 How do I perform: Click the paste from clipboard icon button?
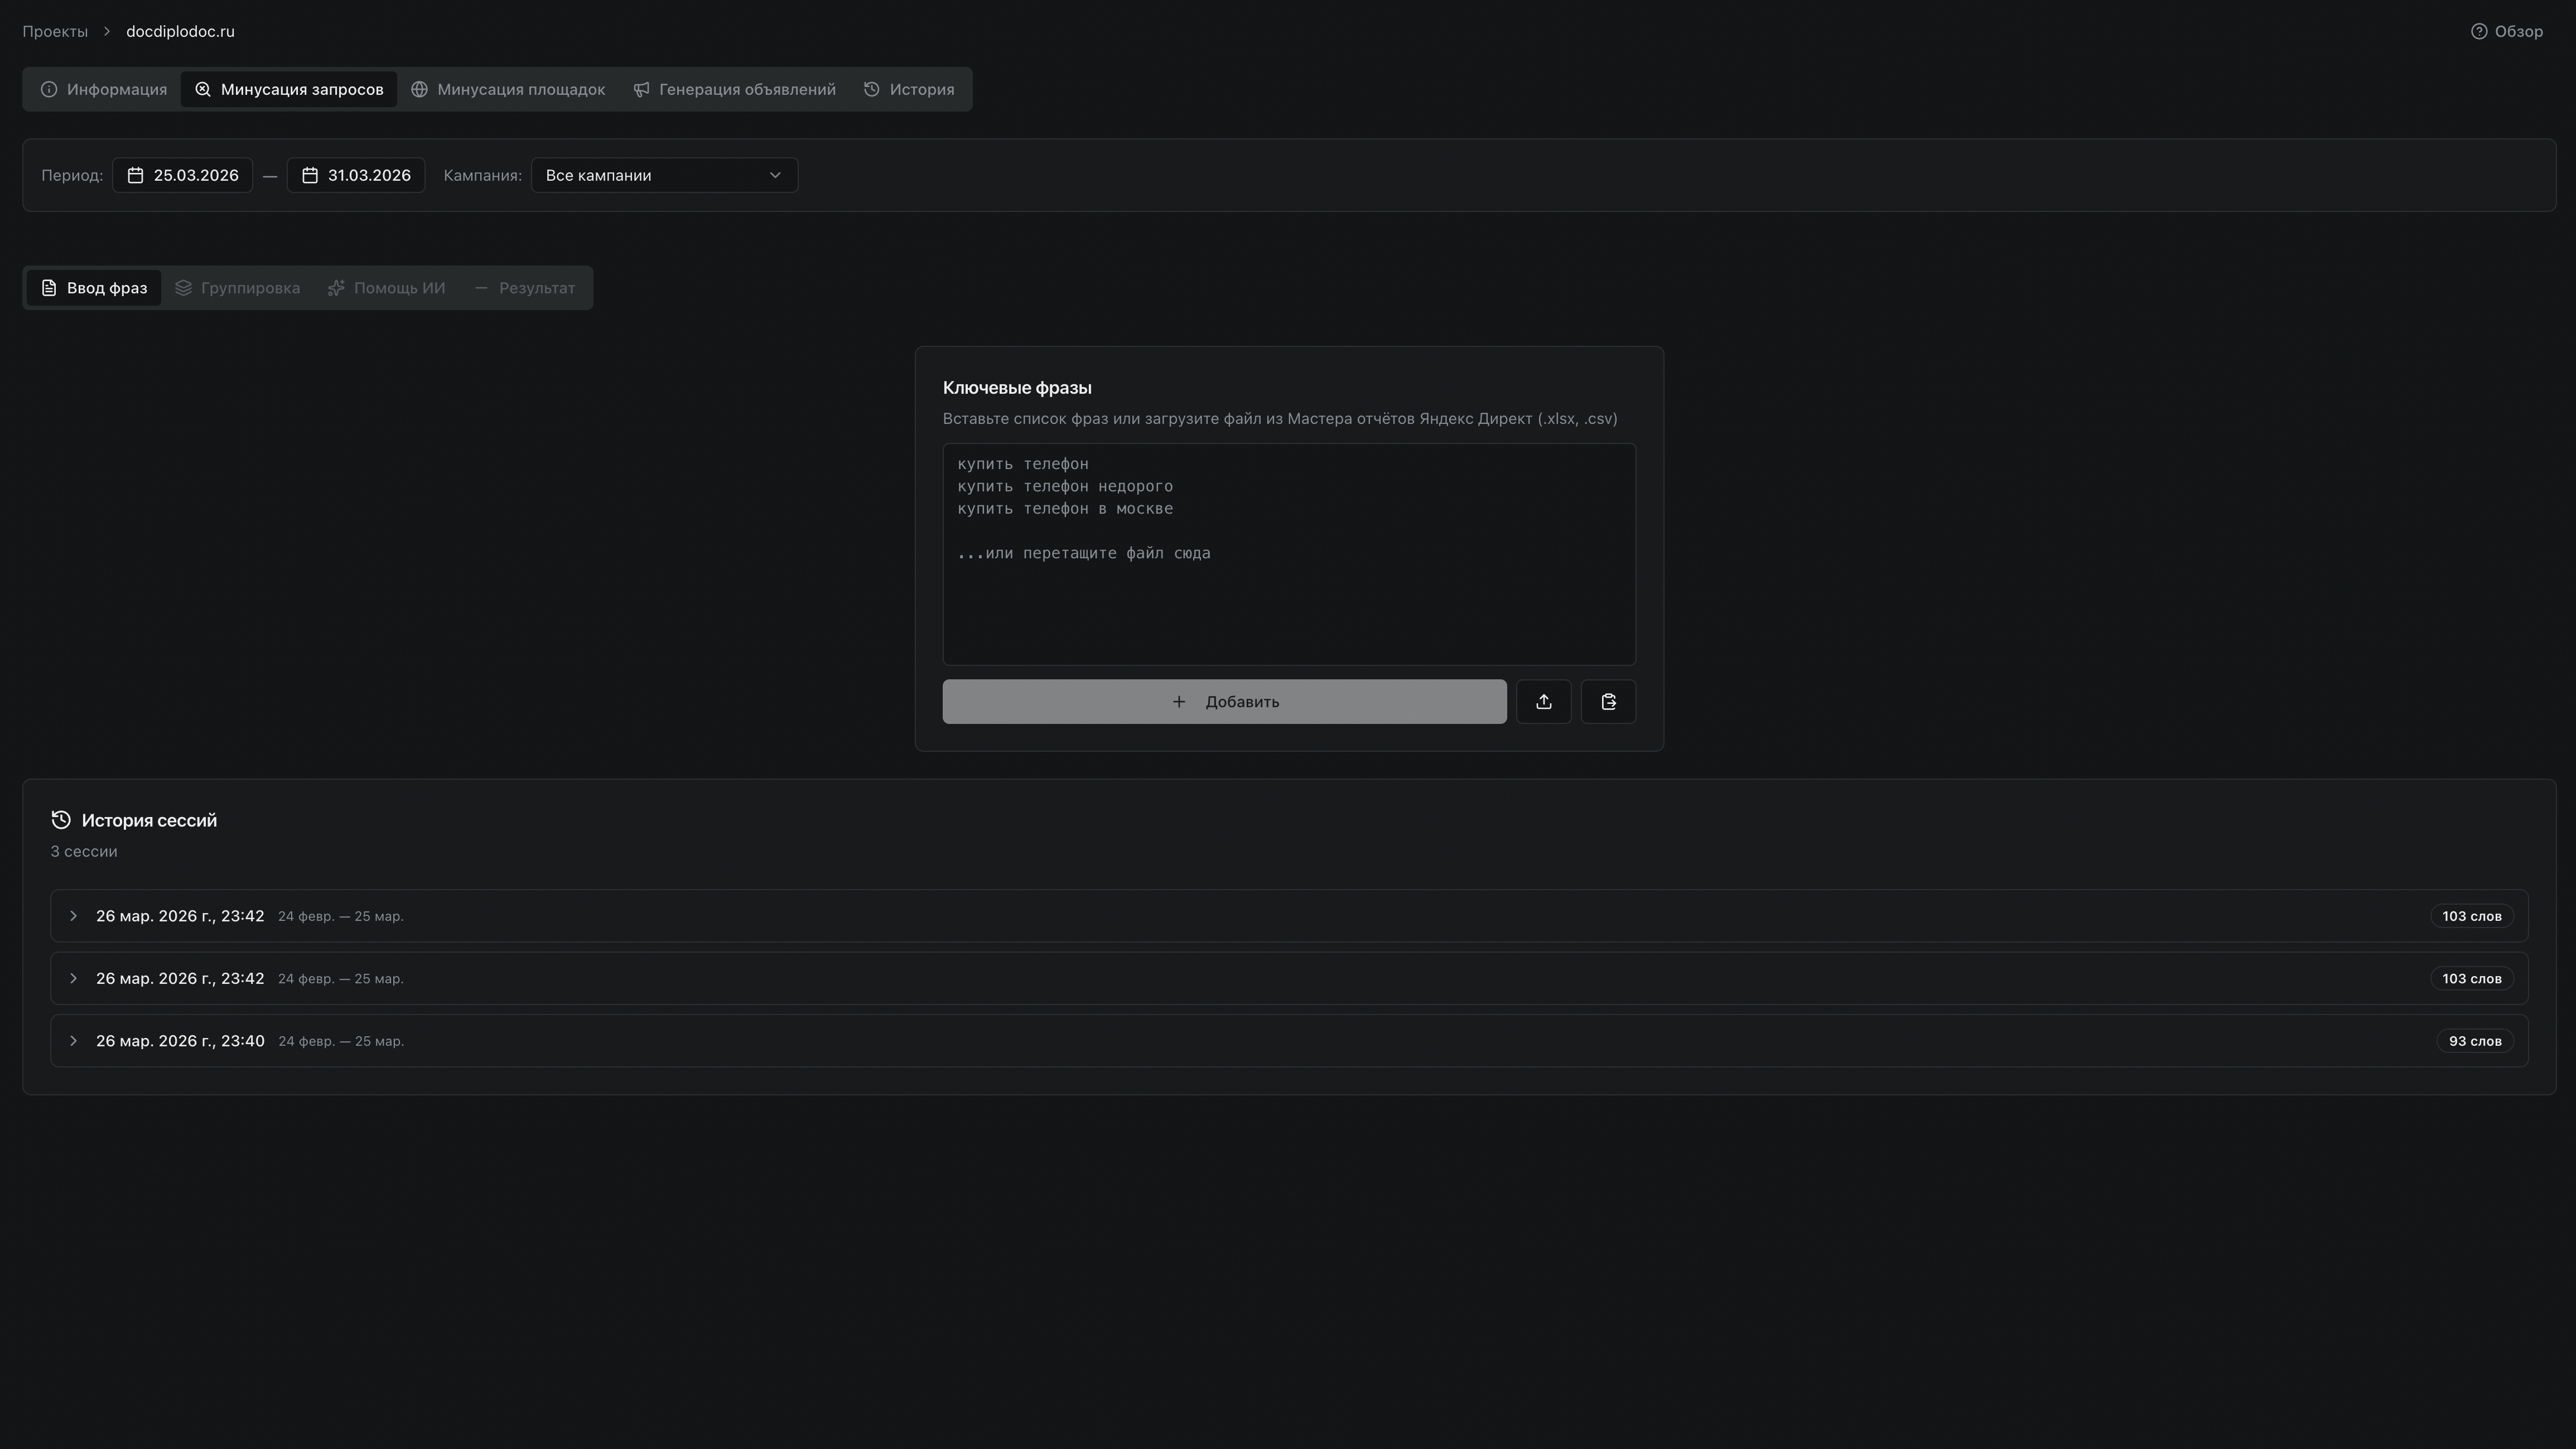tap(1608, 702)
